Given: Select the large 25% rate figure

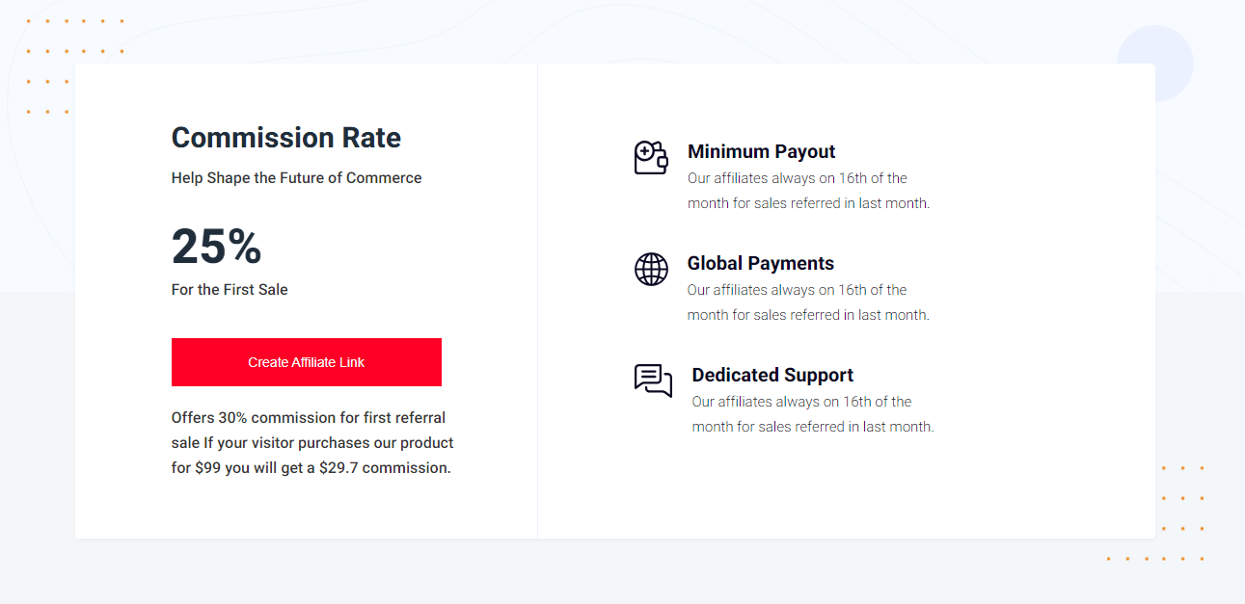Looking at the screenshot, I should [x=217, y=246].
